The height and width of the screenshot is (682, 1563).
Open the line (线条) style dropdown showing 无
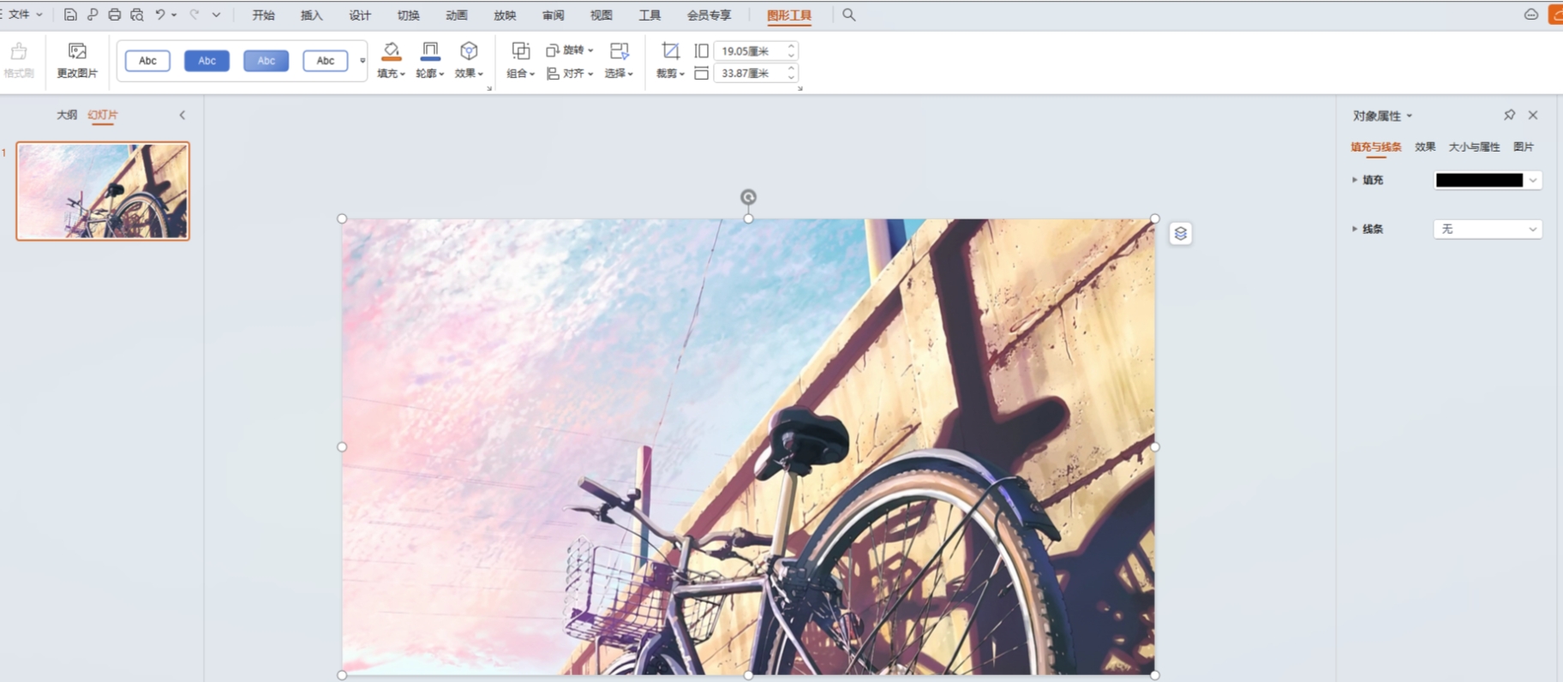[x=1488, y=229]
